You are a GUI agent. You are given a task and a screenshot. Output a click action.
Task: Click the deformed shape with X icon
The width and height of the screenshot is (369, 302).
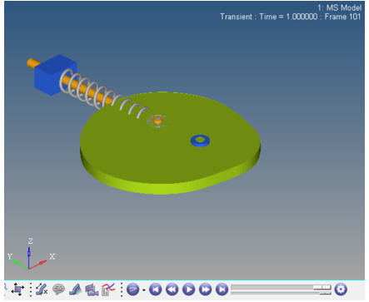point(42,290)
